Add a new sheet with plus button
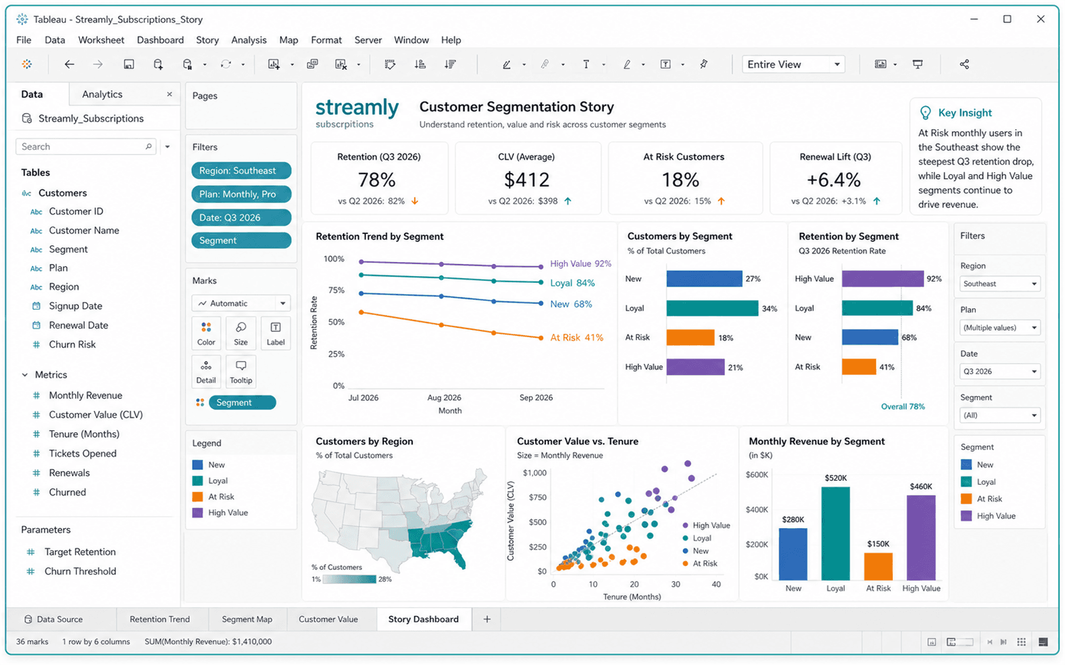 487,619
